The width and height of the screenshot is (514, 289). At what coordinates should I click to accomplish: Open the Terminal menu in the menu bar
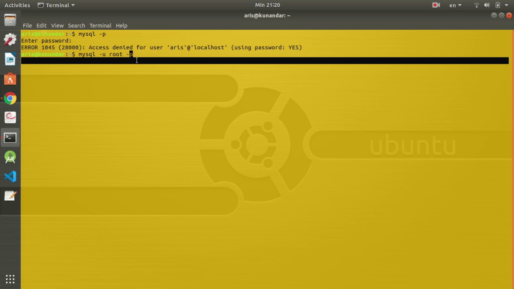(x=100, y=25)
